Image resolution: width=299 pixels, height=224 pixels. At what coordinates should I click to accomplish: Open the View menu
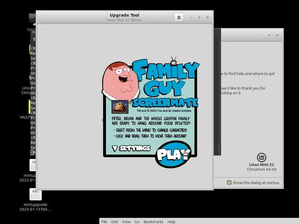coord(126,222)
